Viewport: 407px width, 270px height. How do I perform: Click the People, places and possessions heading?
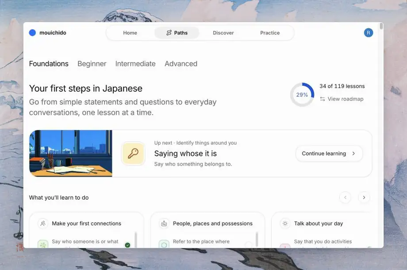[x=213, y=223]
